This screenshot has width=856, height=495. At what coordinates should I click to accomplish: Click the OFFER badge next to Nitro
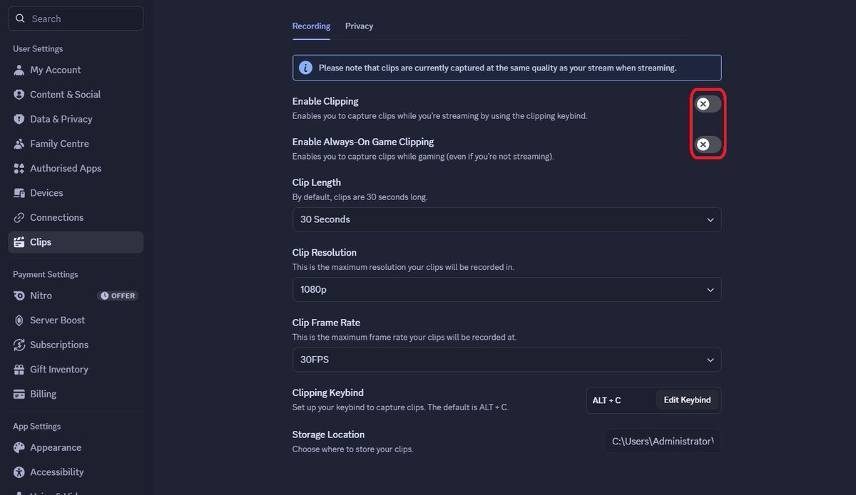pyautogui.click(x=118, y=296)
